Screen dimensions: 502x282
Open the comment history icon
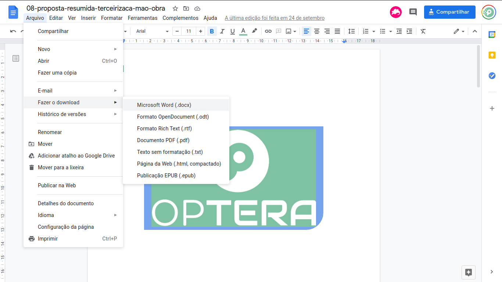pos(413,12)
